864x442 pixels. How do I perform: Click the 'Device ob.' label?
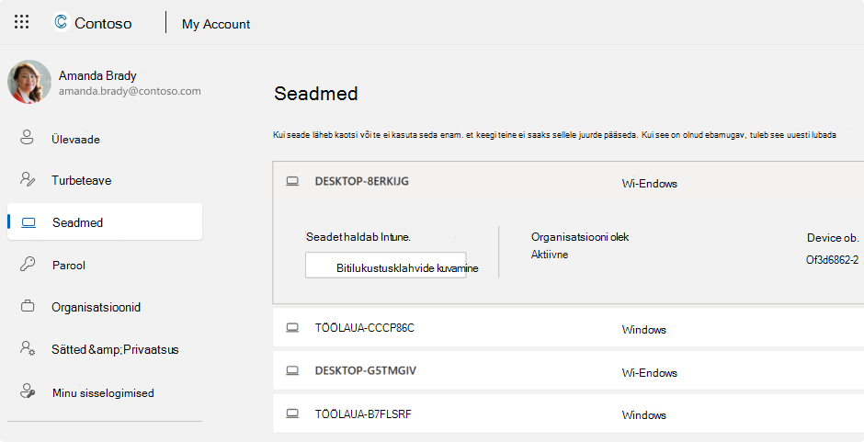tap(833, 237)
